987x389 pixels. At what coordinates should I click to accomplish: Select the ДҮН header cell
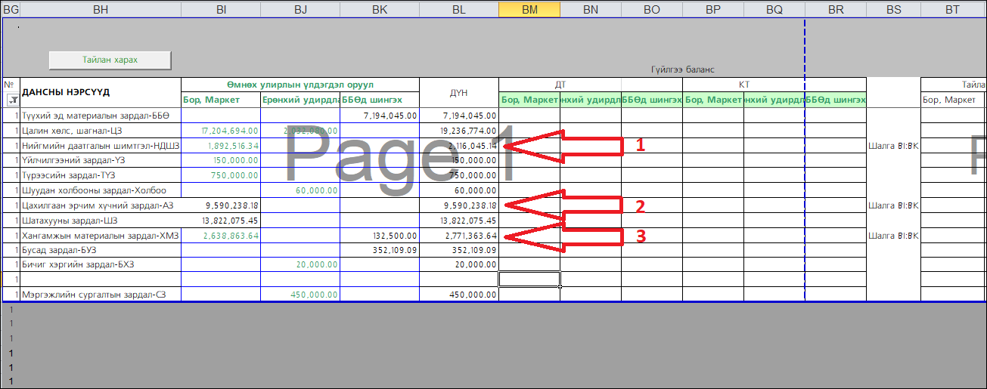458,92
